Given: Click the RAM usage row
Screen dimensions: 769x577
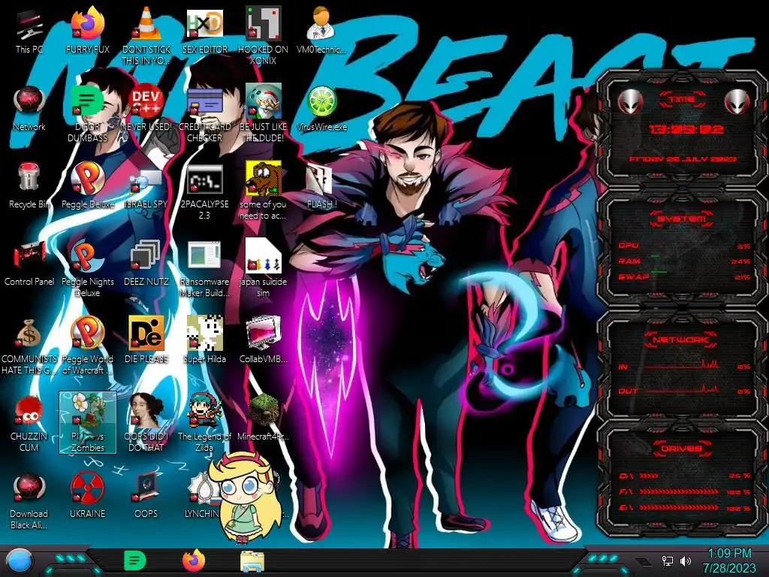Looking at the screenshot, I should pyautogui.click(x=685, y=261).
